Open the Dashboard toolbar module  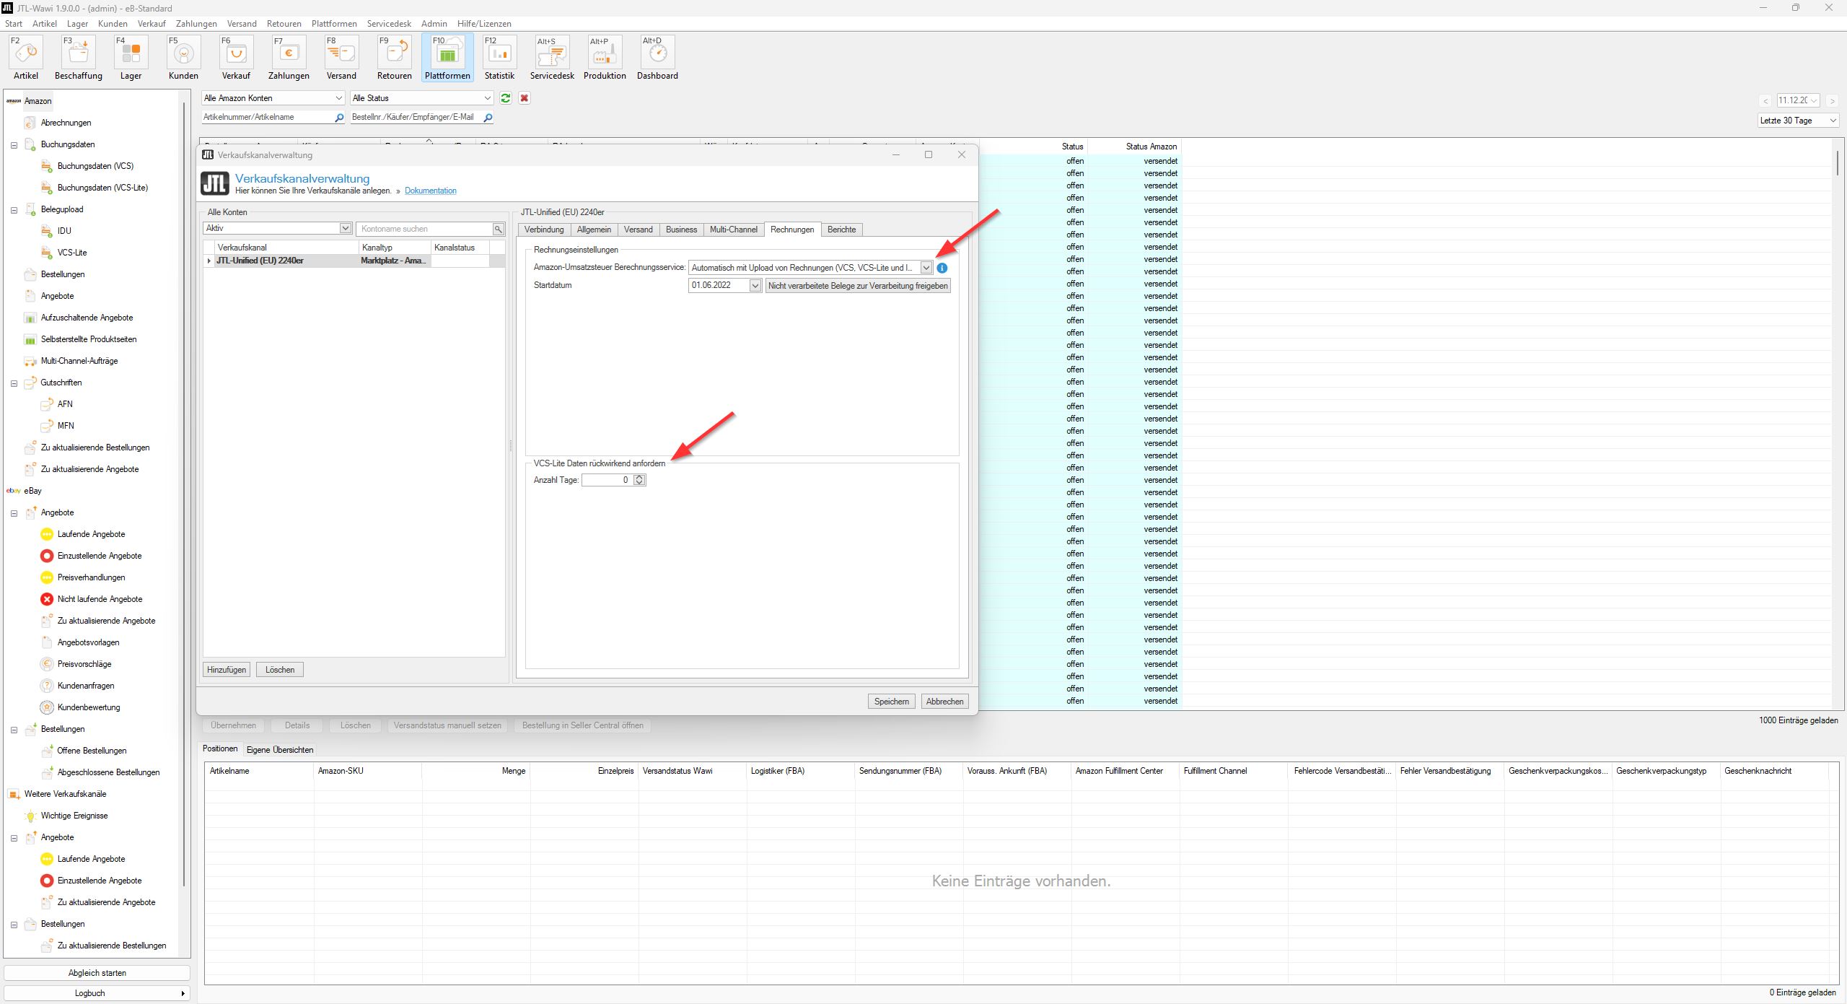(657, 58)
